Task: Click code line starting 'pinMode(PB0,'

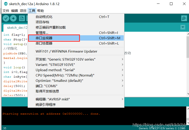Action: coord(15,54)
